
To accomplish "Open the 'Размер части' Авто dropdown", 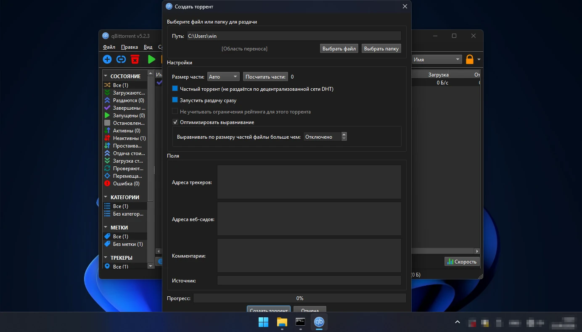I will (223, 77).
